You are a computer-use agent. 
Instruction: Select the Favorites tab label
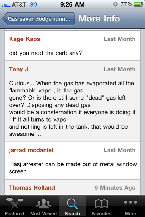[x=101, y=213]
